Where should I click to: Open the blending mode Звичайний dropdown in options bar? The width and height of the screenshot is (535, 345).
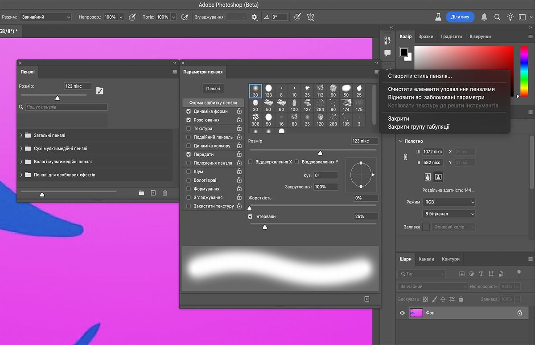pos(45,17)
